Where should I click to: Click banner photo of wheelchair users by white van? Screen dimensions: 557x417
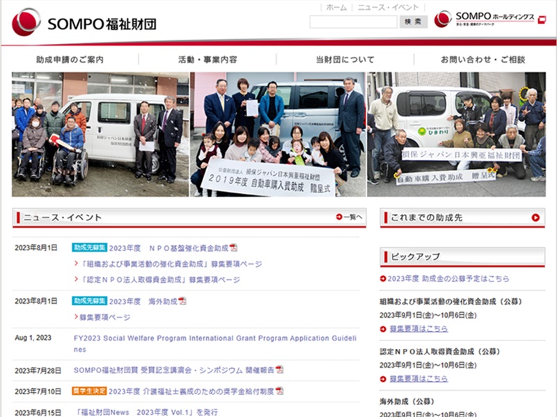click(100, 134)
